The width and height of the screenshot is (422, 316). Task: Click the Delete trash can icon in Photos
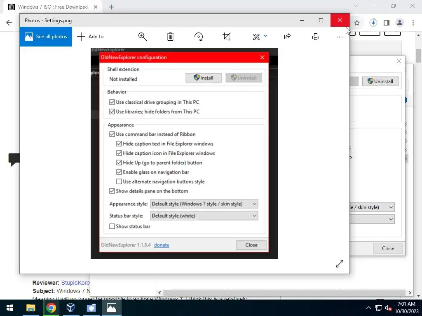tap(170, 37)
